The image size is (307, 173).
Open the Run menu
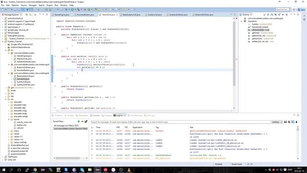(x=57, y=5)
